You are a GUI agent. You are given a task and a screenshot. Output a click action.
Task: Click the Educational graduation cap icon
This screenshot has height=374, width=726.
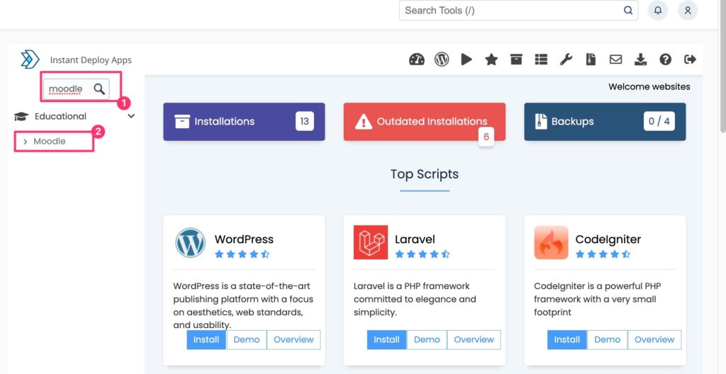click(x=21, y=117)
